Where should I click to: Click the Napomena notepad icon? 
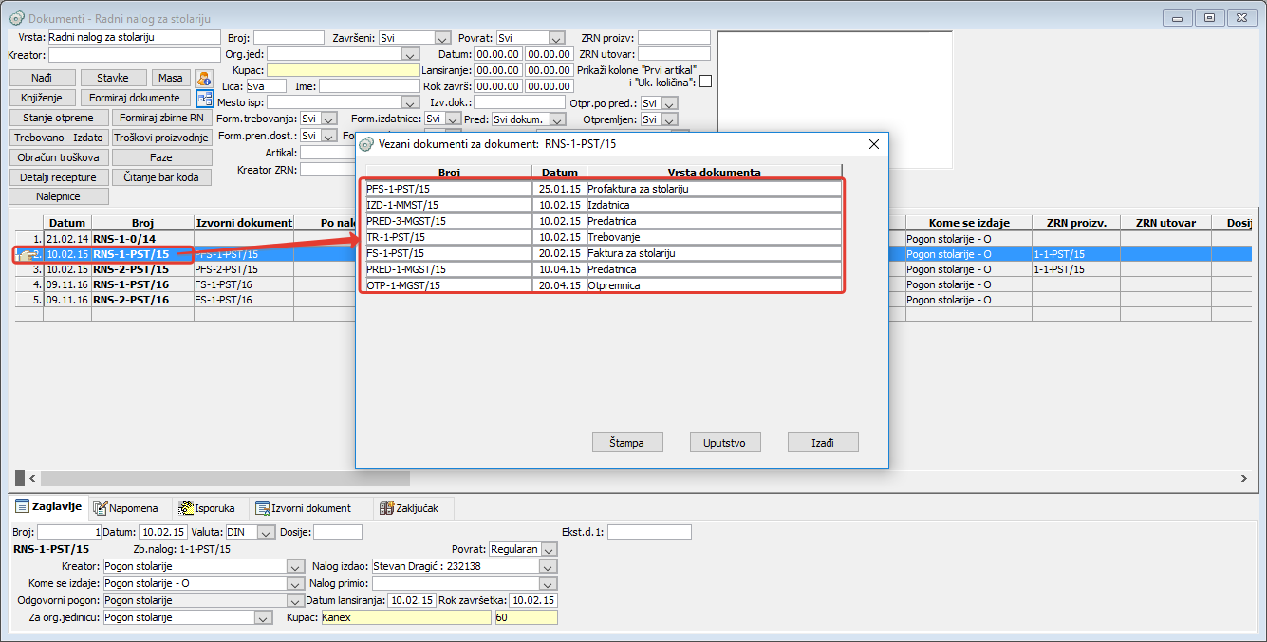point(99,508)
